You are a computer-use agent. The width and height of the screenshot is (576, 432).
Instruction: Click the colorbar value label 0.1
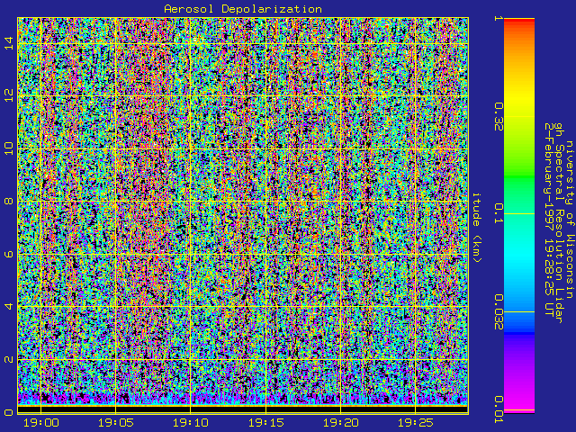pos(499,213)
